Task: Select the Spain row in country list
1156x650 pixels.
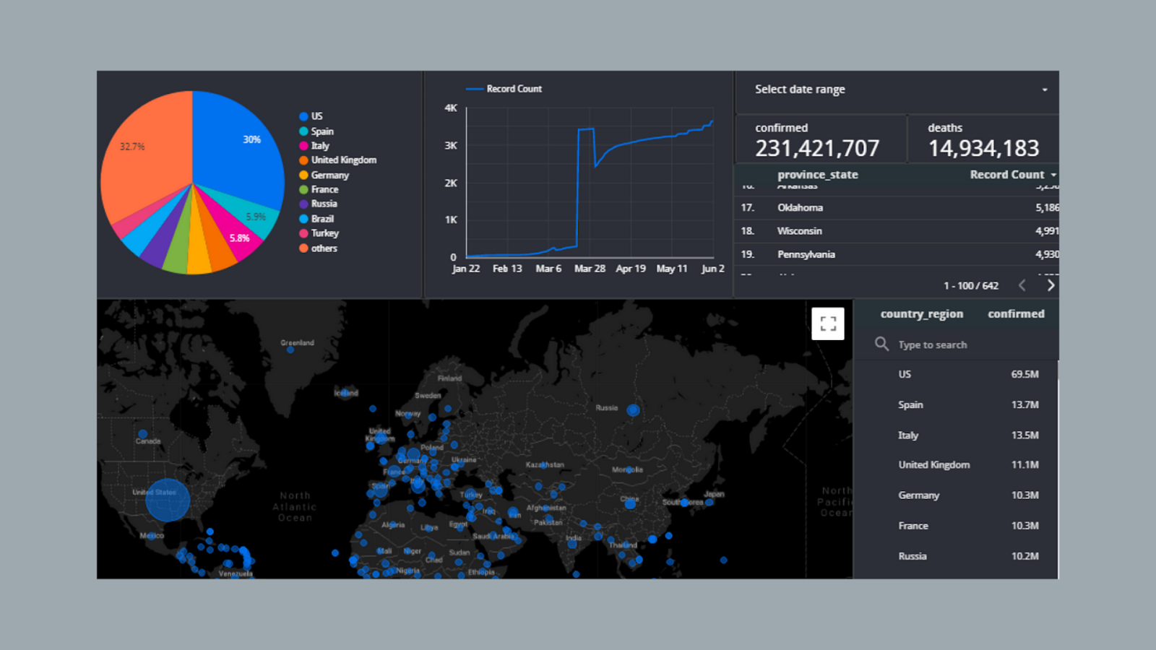Action: pyautogui.click(x=956, y=404)
